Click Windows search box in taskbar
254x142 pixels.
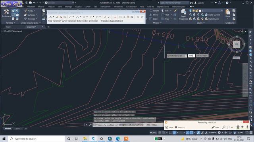click(37, 138)
